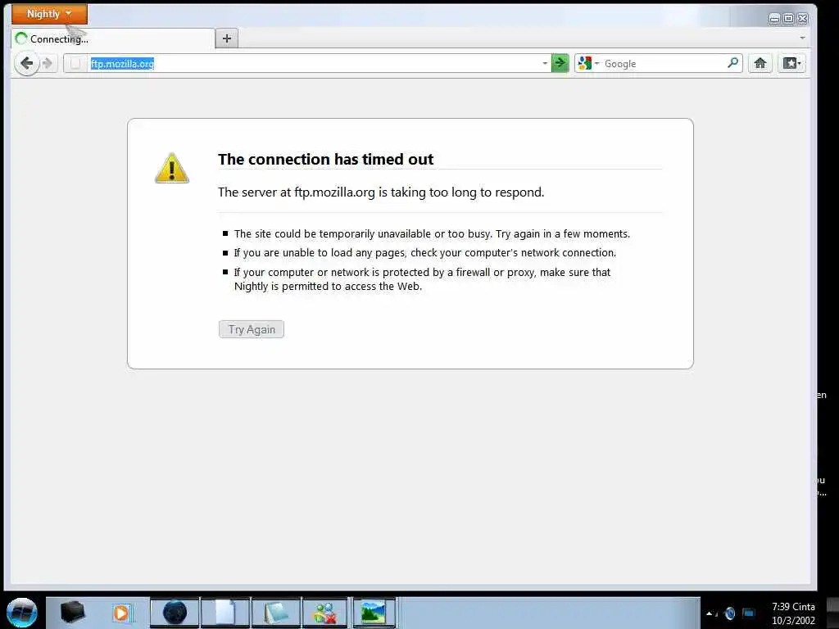The image size is (839, 629).
Task: Go to the Home page
Action: [x=760, y=64]
